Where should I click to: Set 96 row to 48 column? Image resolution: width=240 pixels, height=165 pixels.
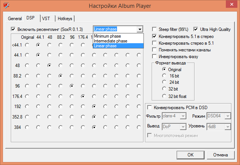pyautogui.click(x=50, y=86)
